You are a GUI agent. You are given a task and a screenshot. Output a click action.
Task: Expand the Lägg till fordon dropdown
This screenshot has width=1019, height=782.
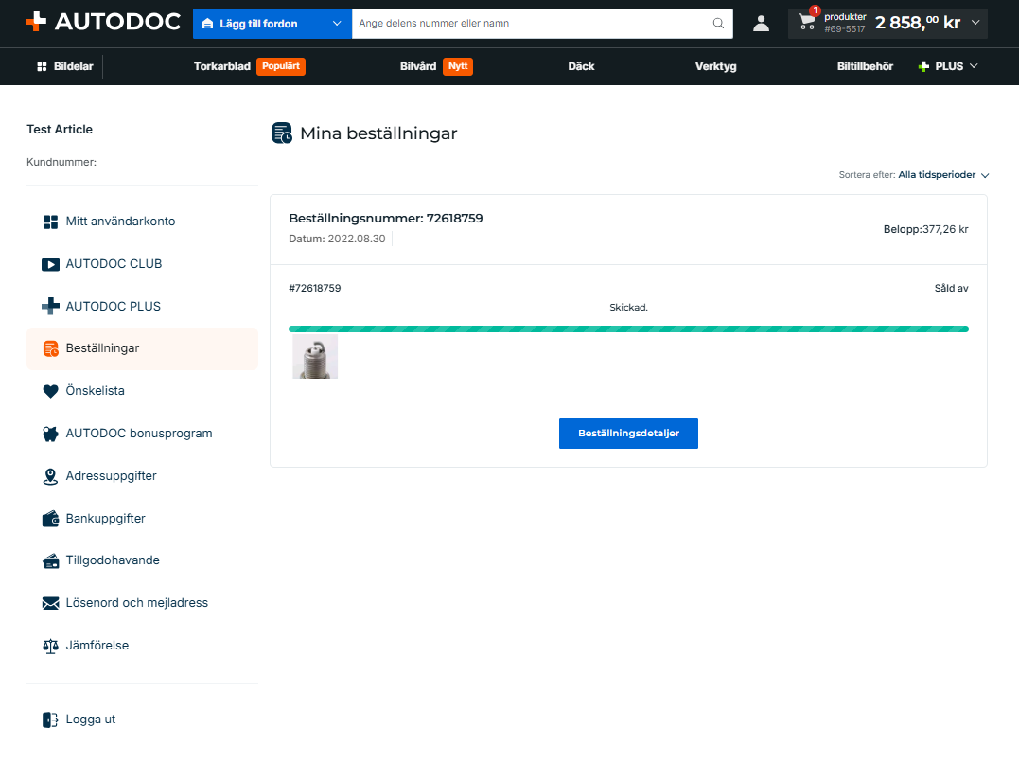337,24
